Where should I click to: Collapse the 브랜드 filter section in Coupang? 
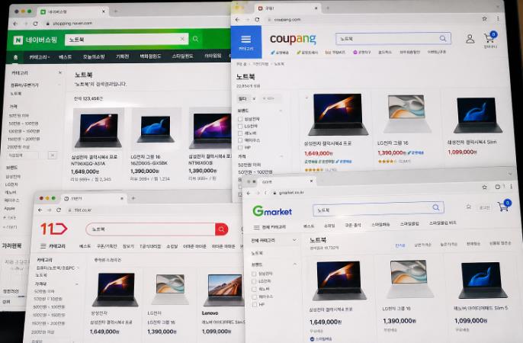[281, 111]
